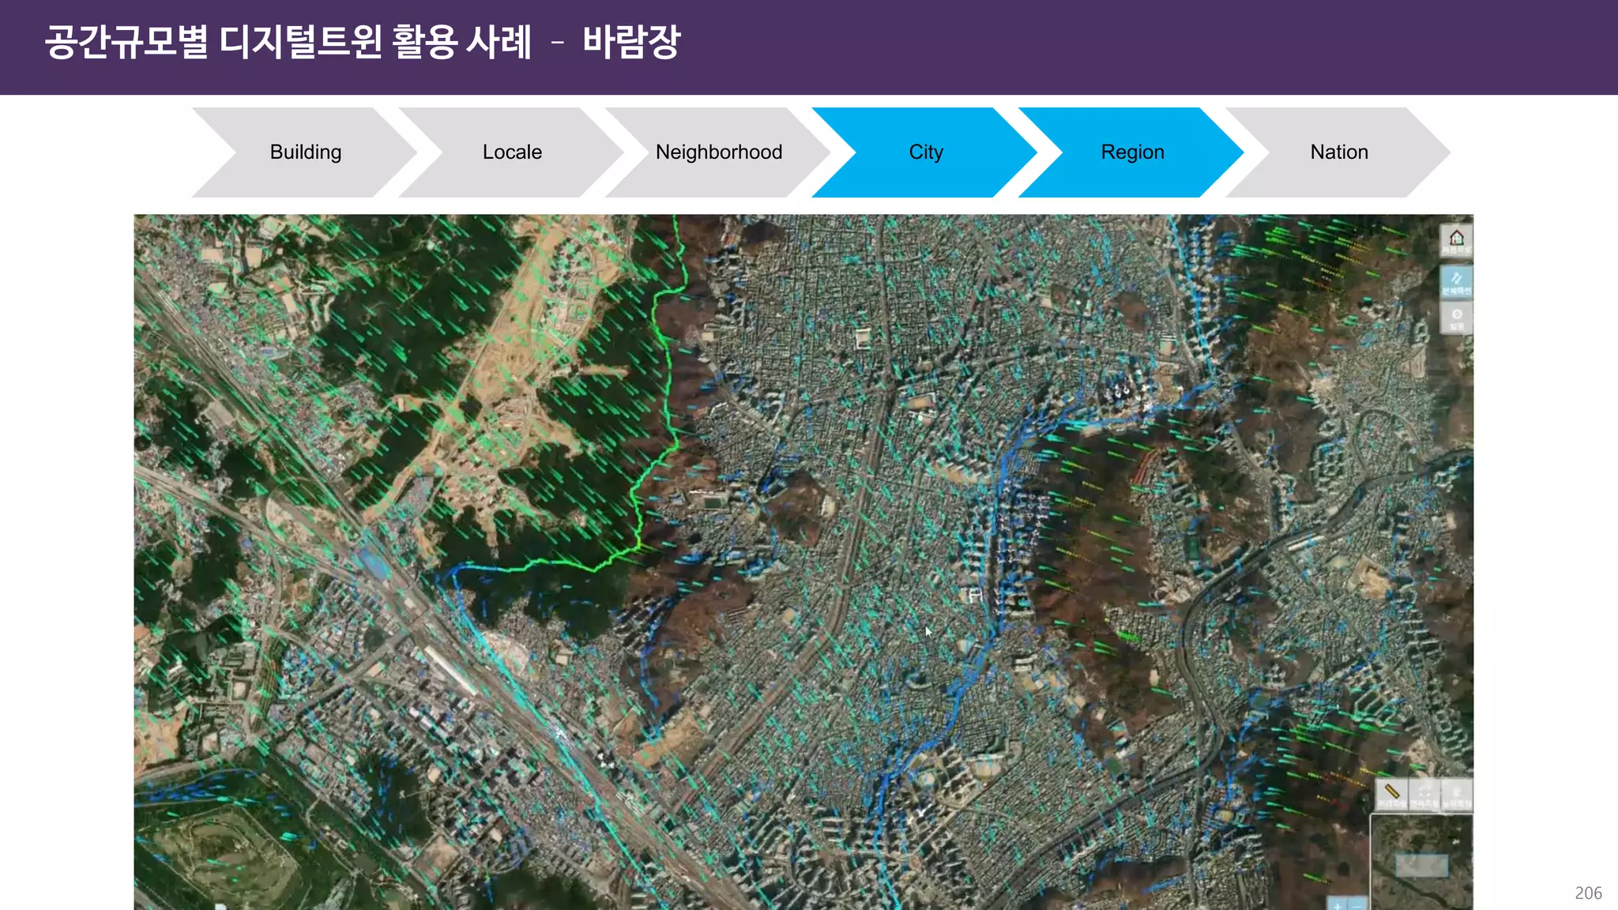Screen dimensions: 1618x910
Task: Select the height measurement tool icon
Action: [x=1457, y=794]
